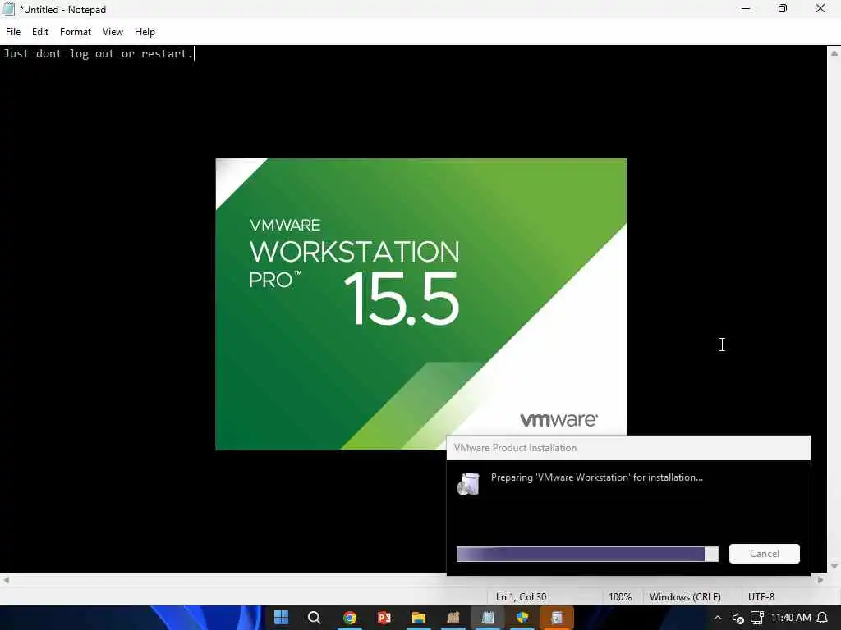The image size is (841, 630).
Task: Open taskbar Search
Action: 315,618
